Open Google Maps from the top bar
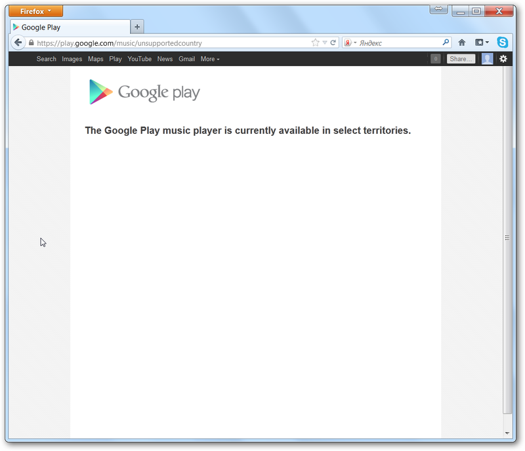This screenshot has width=525, height=451. click(95, 58)
